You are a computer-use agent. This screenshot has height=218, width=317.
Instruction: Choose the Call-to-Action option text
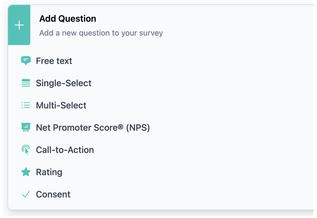65,150
